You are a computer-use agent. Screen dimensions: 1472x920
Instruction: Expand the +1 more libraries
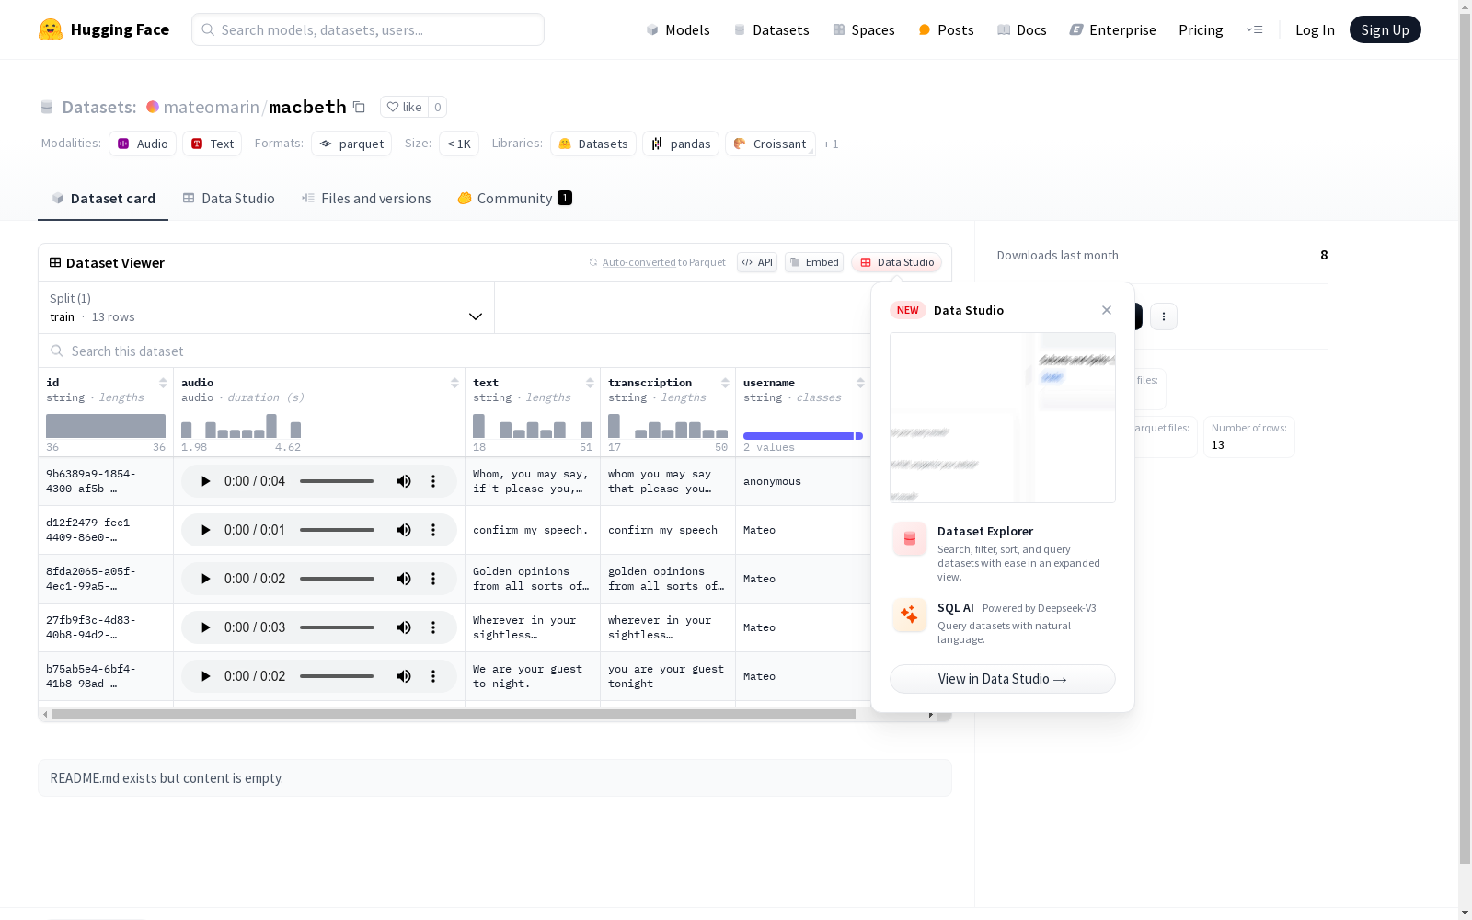[x=831, y=144]
